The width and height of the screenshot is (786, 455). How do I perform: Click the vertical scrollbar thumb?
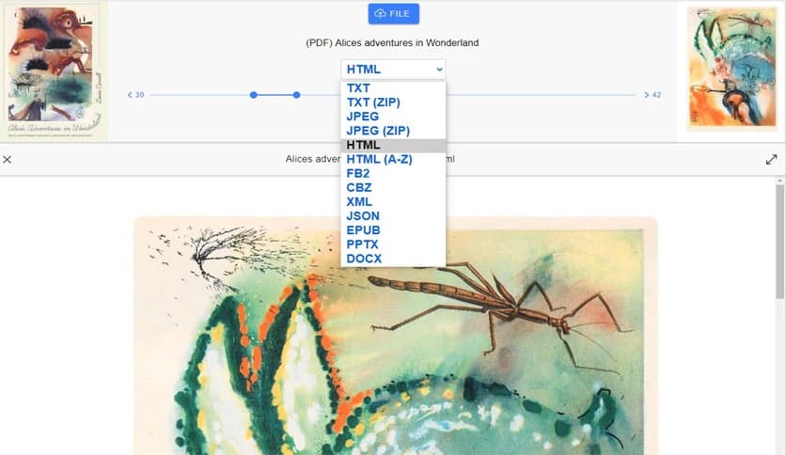780,242
